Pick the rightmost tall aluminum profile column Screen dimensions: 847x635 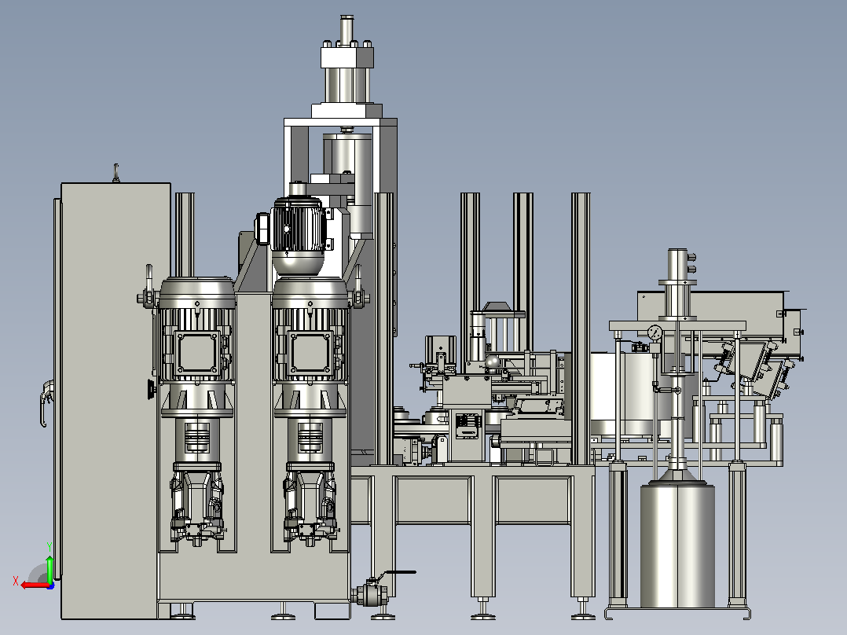click(581, 329)
